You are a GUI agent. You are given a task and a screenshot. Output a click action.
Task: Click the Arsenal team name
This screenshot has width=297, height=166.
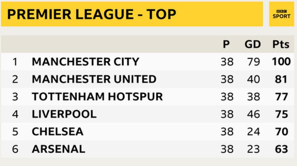point(59,149)
